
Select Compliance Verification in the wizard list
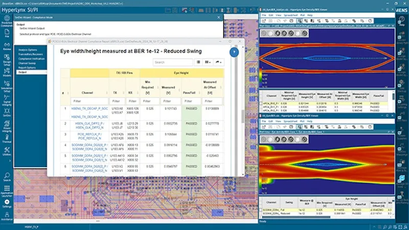[31, 59]
